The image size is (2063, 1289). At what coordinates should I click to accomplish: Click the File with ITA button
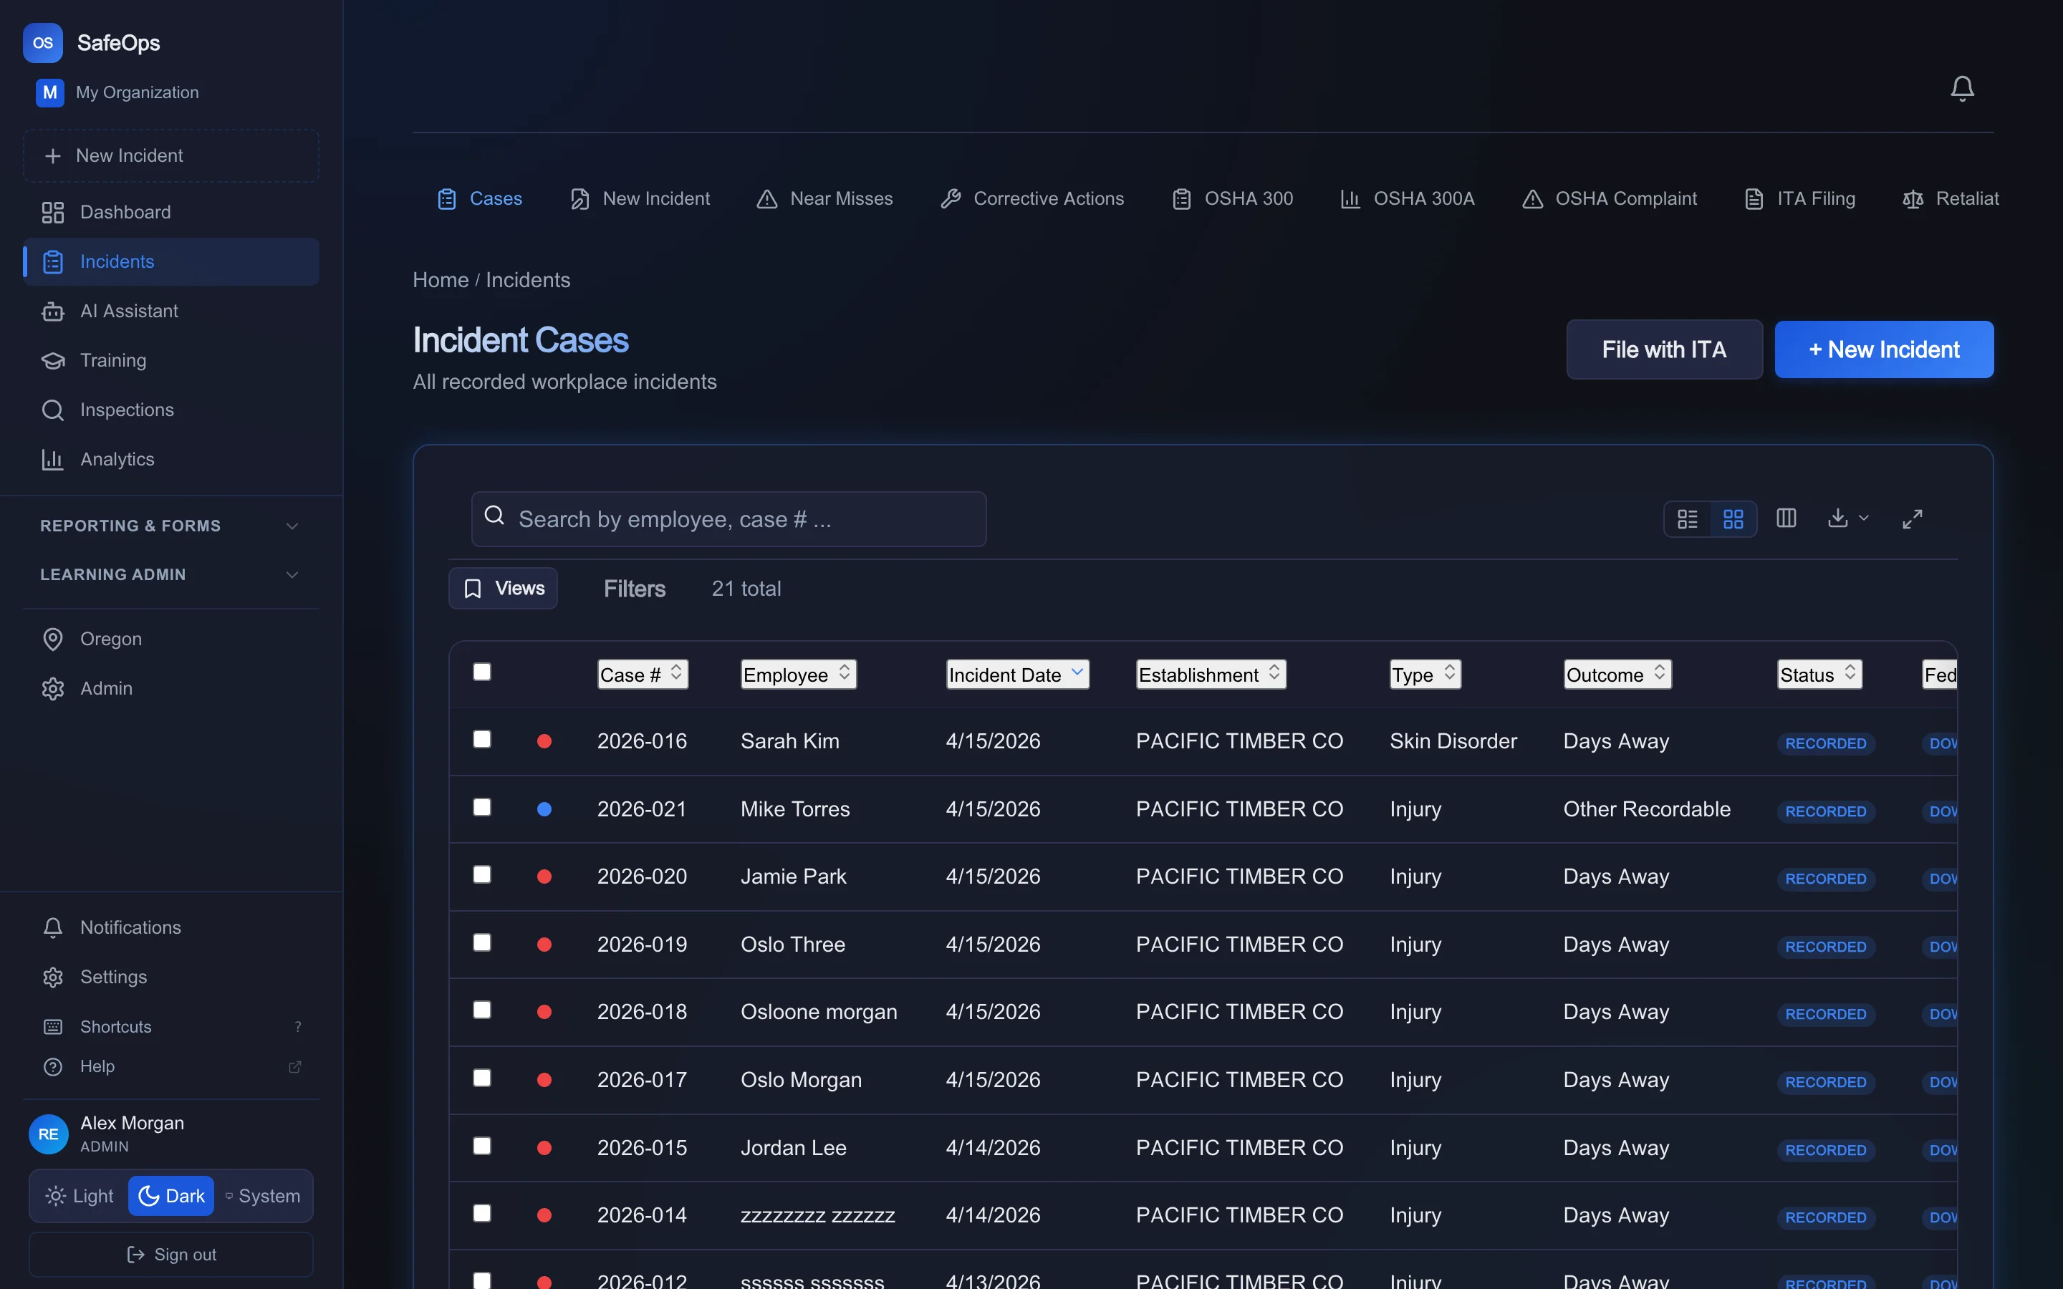[1663, 349]
